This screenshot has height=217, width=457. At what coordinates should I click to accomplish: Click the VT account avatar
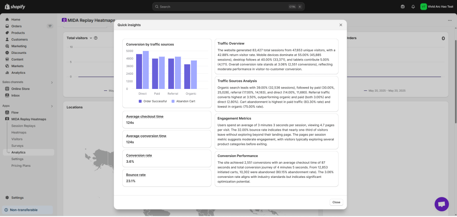tap(424, 7)
